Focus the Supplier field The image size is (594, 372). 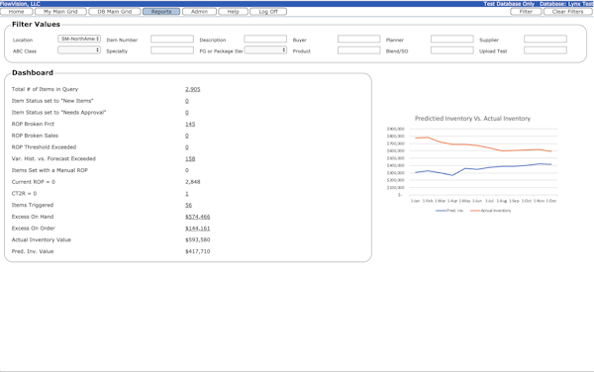545,39
